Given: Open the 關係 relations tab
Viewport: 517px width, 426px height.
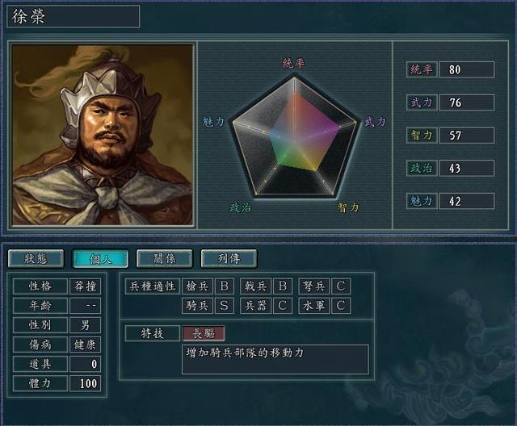Looking at the screenshot, I should point(165,259).
